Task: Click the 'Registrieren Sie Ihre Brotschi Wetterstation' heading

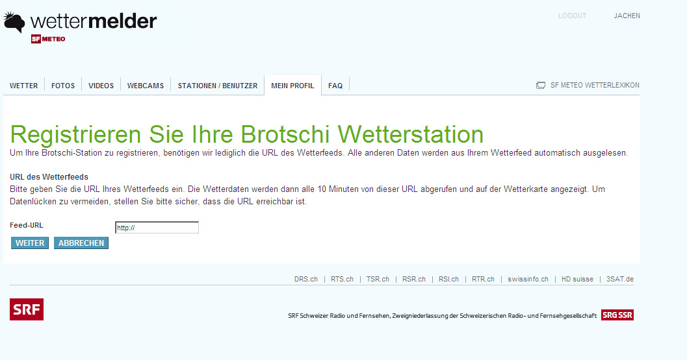Action: tap(247, 134)
